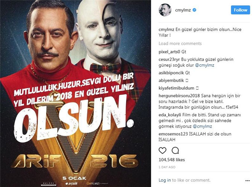View abiyembutik profile
The width and height of the screenshot is (252, 187).
point(171,81)
